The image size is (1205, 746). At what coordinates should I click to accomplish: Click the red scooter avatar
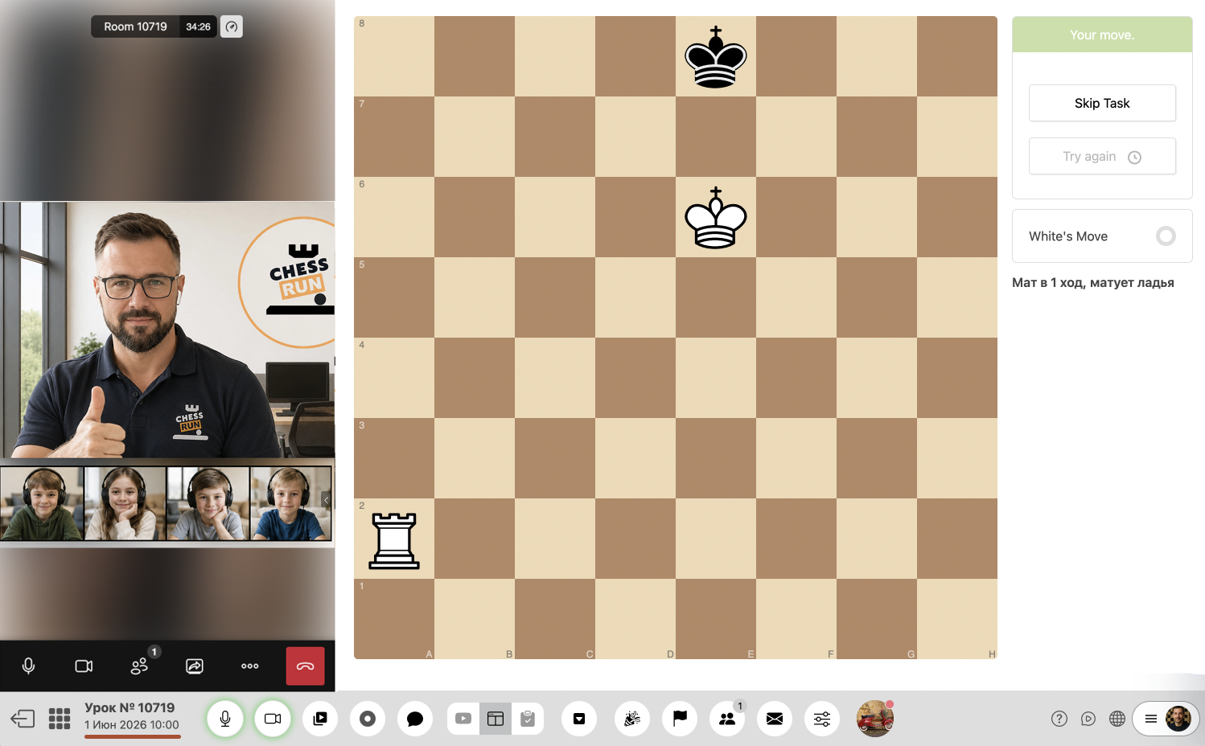coord(875,719)
